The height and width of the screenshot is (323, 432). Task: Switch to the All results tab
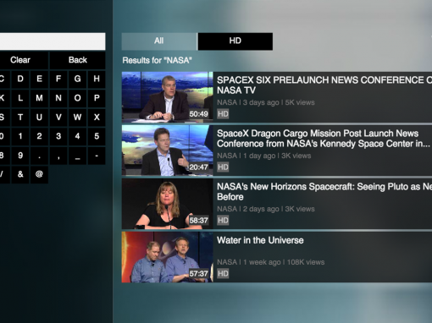click(x=159, y=41)
